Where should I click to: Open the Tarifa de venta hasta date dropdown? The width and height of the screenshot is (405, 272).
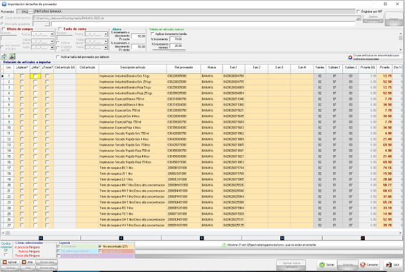point(106,48)
